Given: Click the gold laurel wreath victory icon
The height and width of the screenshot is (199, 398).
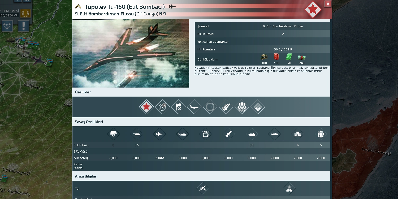Looking at the screenshot, I should tap(25, 13).
